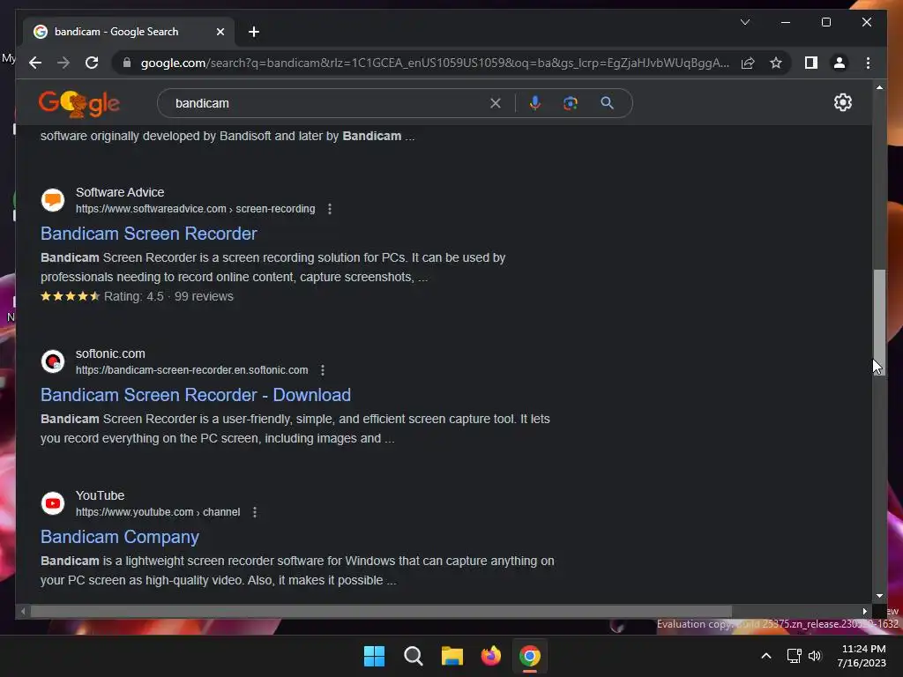Click the youtube.com channel URL
The image size is (903, 677).
point(158,512)
